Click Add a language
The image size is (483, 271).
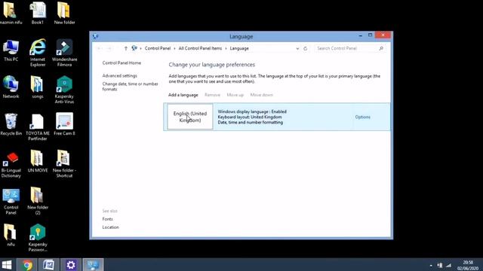click(x=183, y=95)
